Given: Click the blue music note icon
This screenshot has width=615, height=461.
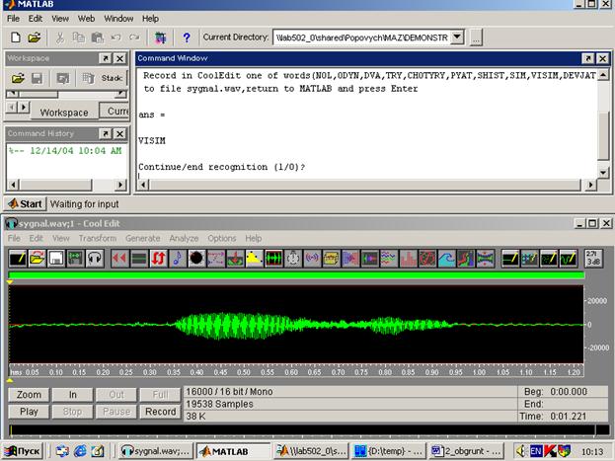Looking at the screenshot, I should click(x=178, y=259).
